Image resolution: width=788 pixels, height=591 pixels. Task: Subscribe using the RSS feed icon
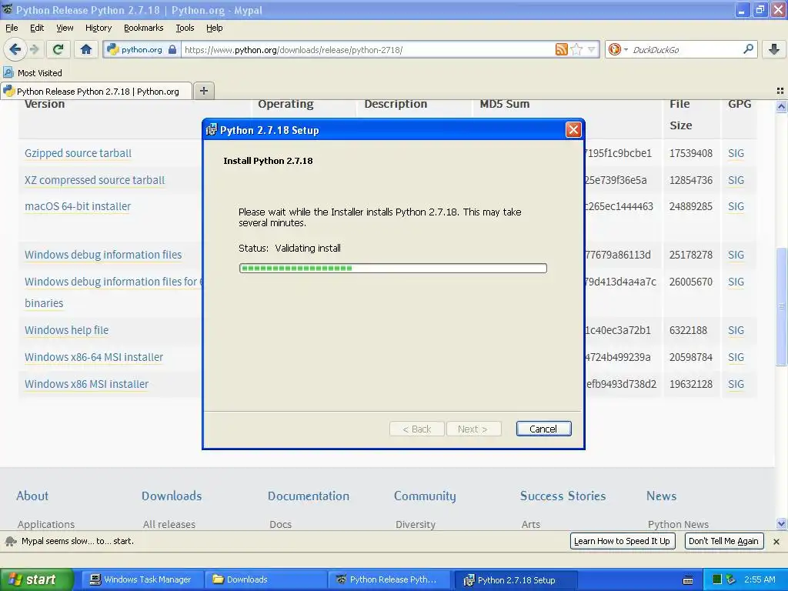click(x=561, y=49)
